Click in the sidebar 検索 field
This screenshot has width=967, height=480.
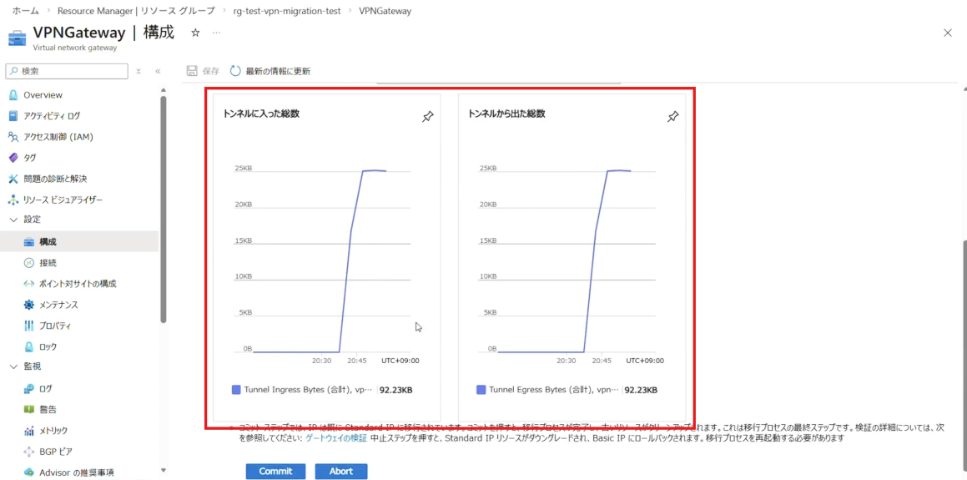[71, 71]
